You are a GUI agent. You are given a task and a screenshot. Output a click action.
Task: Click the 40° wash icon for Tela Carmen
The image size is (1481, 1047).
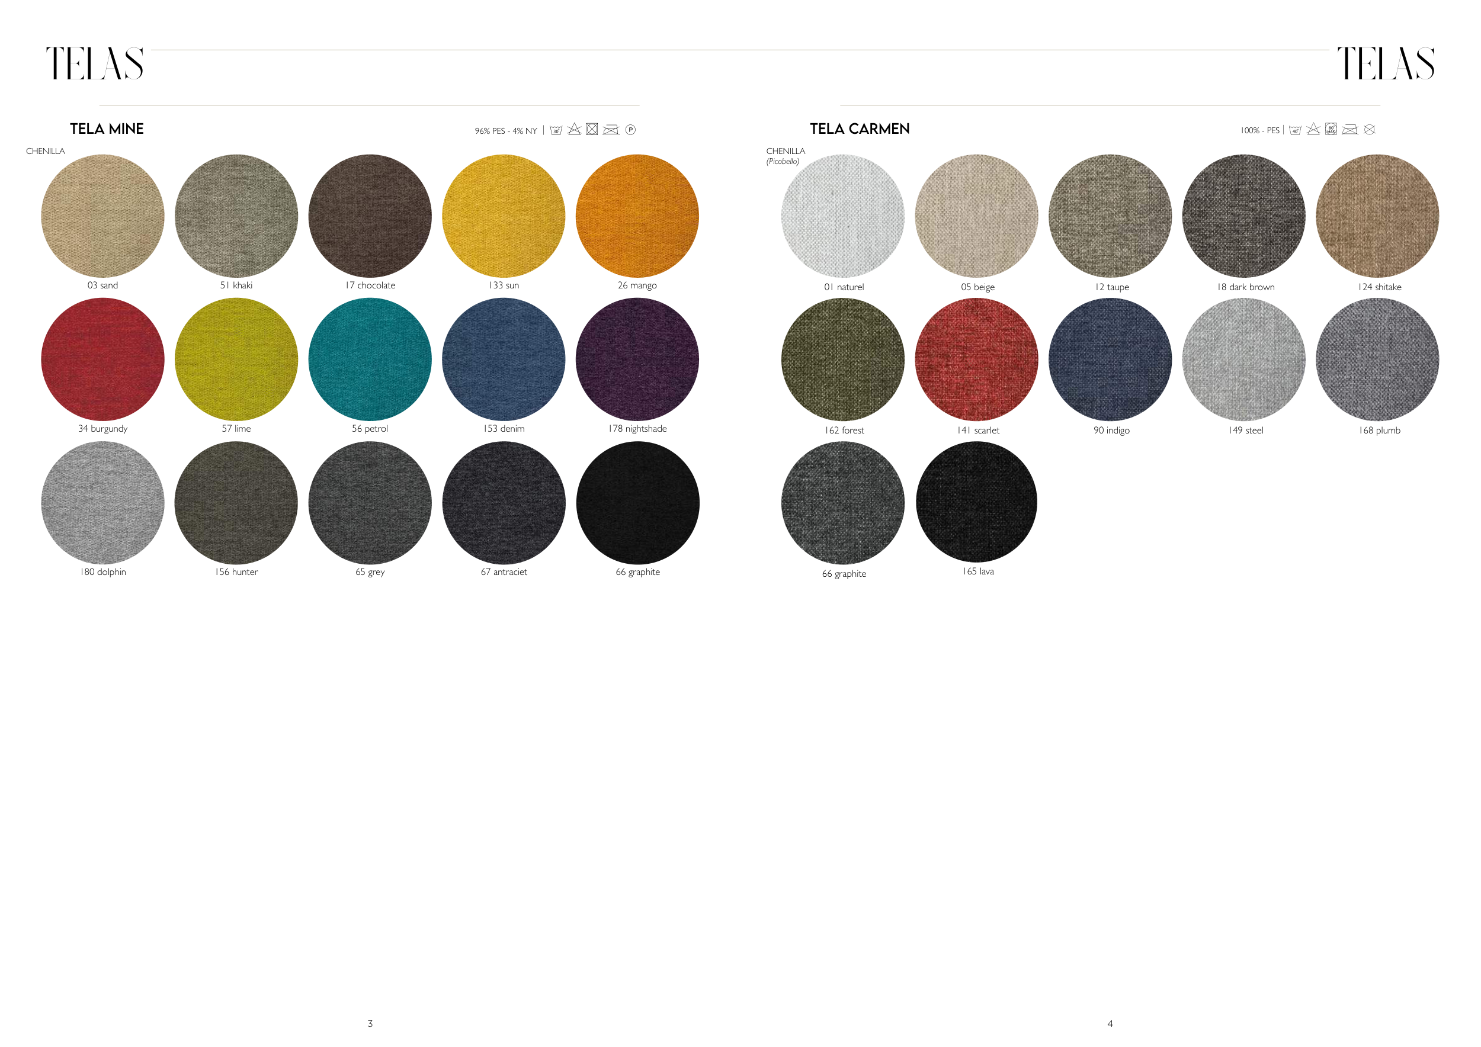(1294, 130)
